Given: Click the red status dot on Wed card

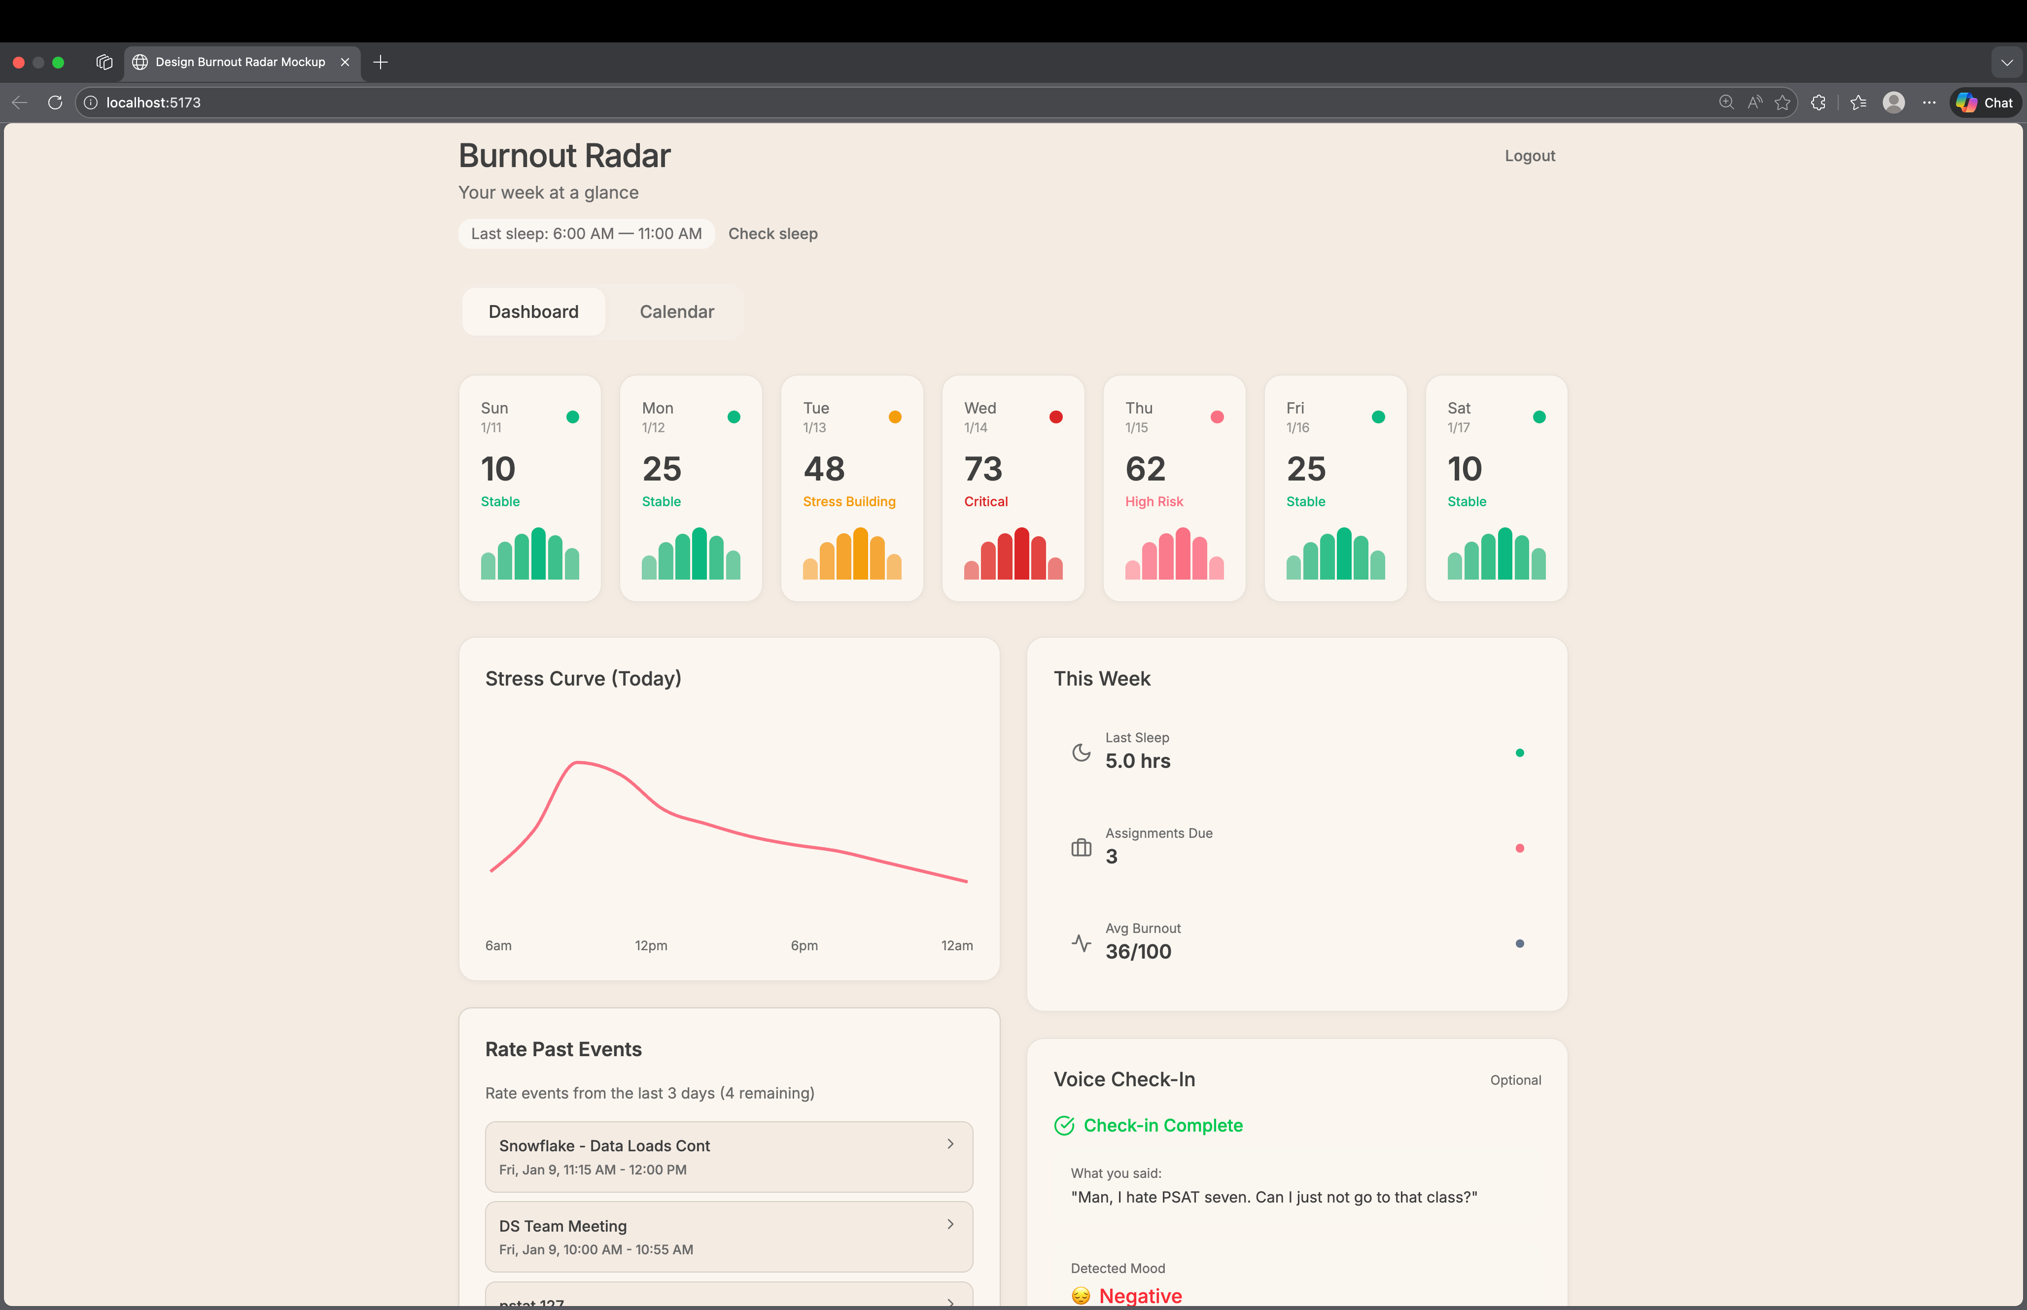Looking at the screenshot, I should pyautogui.click(x=1055, y=417).
